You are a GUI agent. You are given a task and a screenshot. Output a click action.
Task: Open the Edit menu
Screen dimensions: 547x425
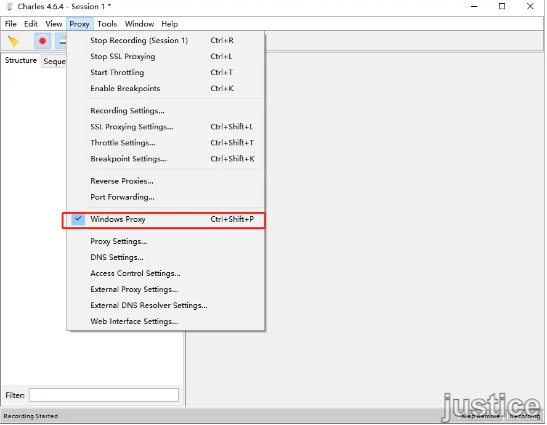[31, 24]
